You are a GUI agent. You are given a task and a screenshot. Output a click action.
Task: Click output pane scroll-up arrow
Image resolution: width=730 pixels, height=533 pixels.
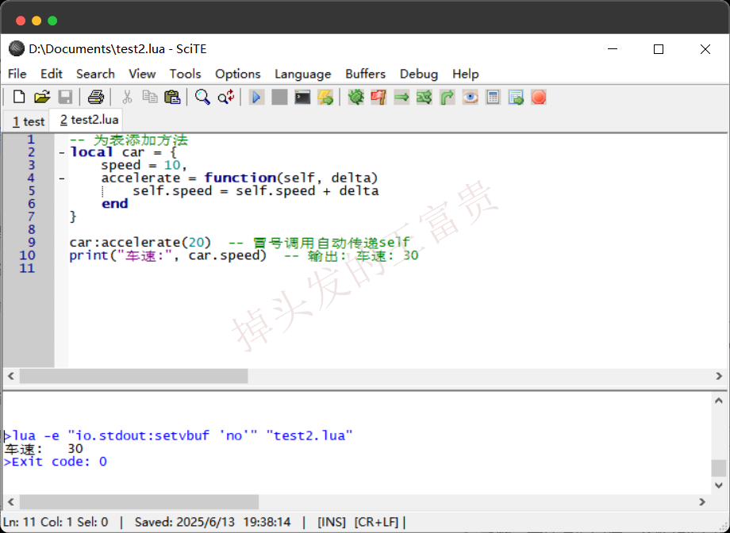pos(719,401)
